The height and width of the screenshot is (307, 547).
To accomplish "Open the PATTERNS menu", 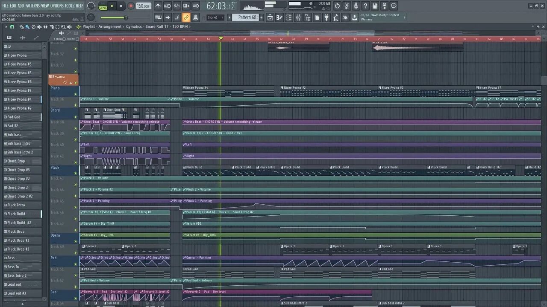I will (32, 6).
